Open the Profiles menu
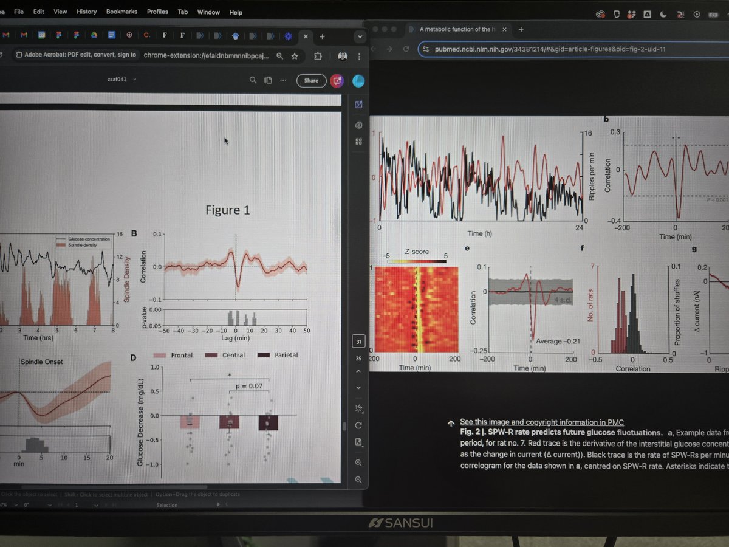The height and width of the screenshot is (547, 729). coord(157,12)
